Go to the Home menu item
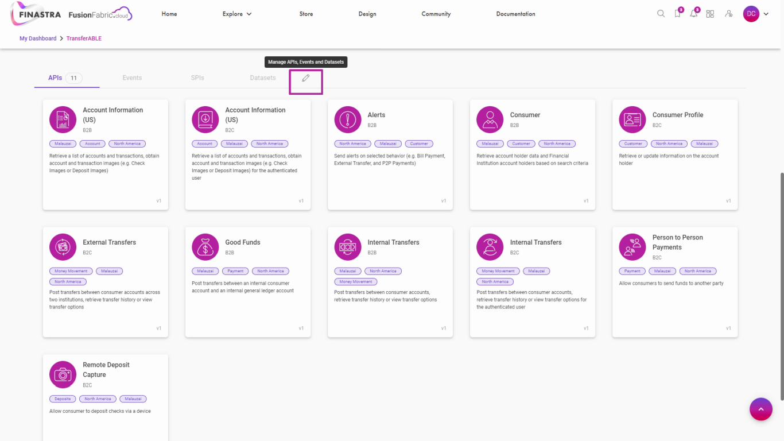This screenshot has width=784, height=441. [x=169, y=14]
